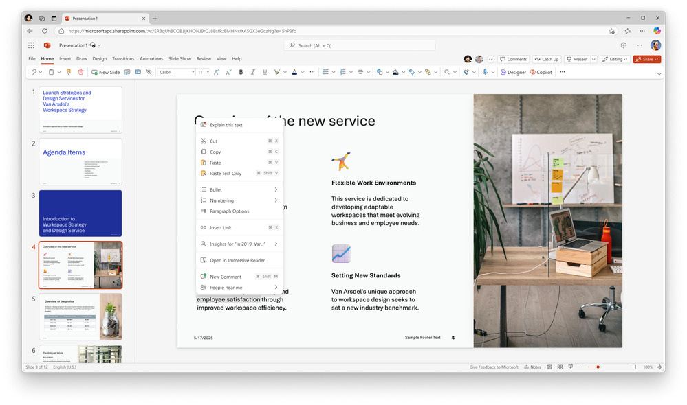Click the zoom slider in status bar
The image size is (687, 405).
tap(598, 367)
